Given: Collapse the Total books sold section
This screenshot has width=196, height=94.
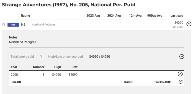Looking at the screenshot, I should [x=182, y=56].
